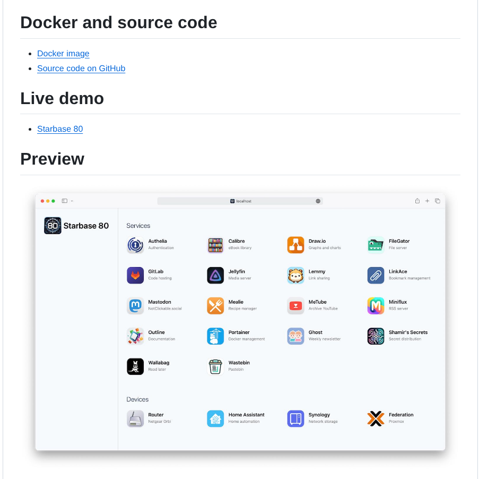Click the Draw.io graphs icon
The width and height of the screenshot is (479, 479).
coord(295,245)
